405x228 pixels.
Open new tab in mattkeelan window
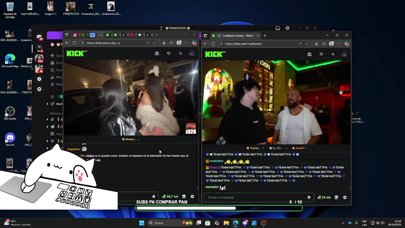(265, 35)
